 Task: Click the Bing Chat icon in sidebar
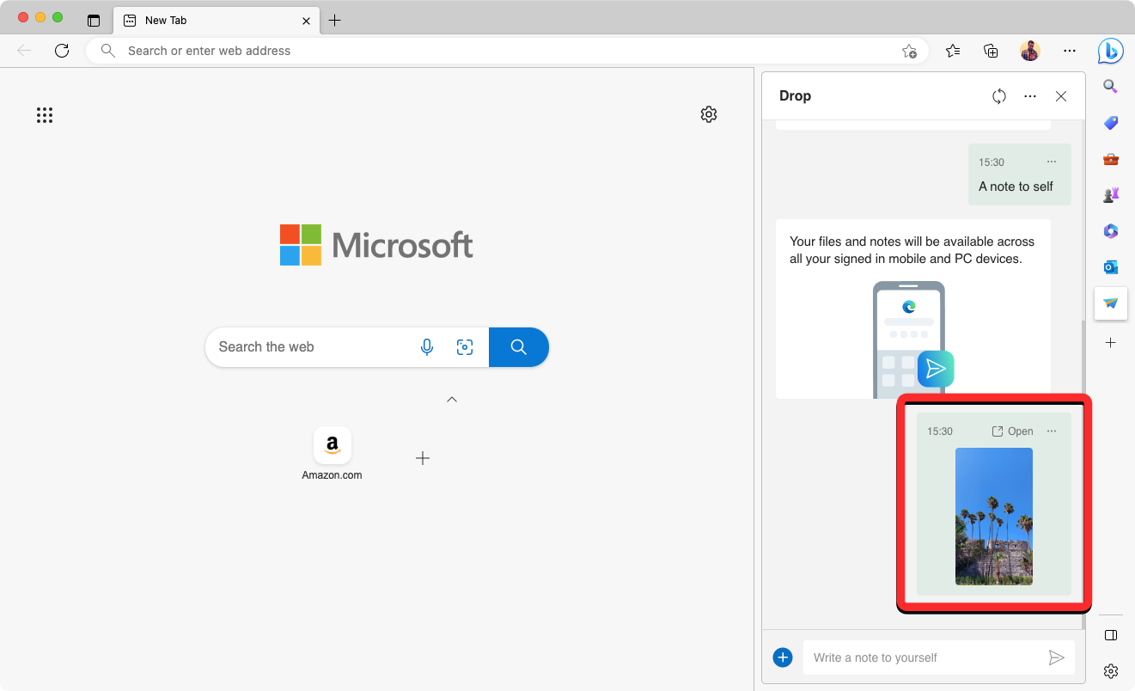pos(1110,52)
